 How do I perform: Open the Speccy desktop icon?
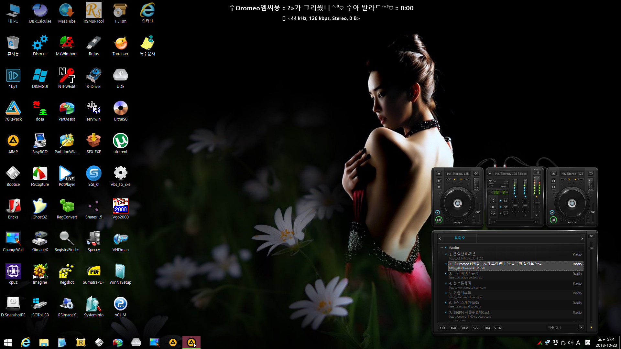(x=93, y=242)
